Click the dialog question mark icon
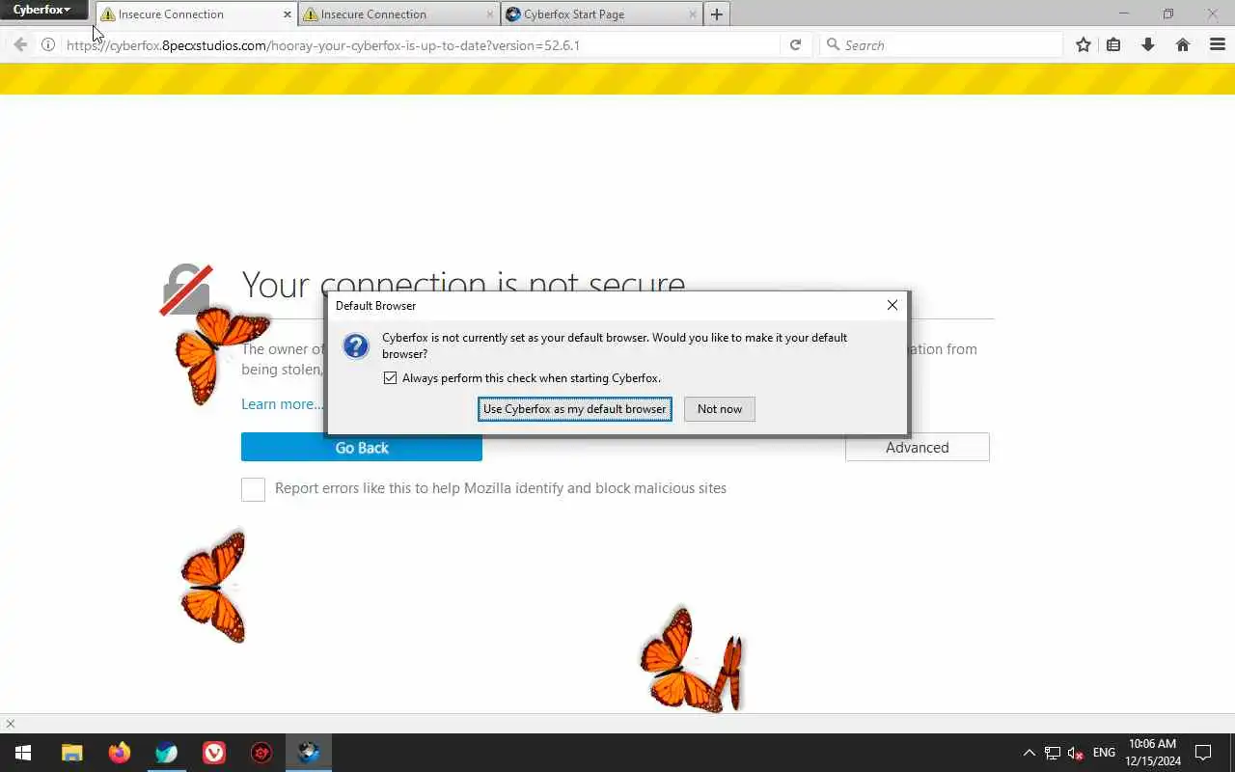The image size is (1235, 772). [x=356, y=346]
